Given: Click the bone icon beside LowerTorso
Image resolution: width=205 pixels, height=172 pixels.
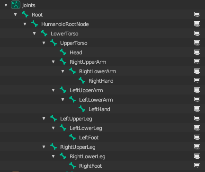Looking at the screenshot, I should [44, 33].
